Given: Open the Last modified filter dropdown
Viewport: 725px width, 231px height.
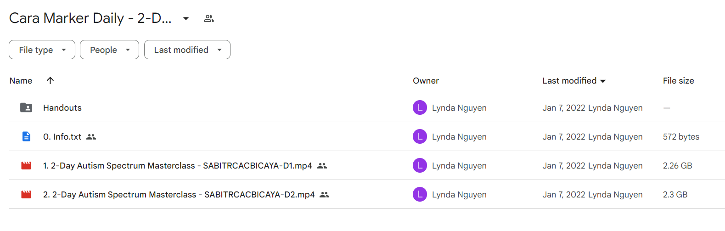Looking at the screenshot, I should coord(187,50).
